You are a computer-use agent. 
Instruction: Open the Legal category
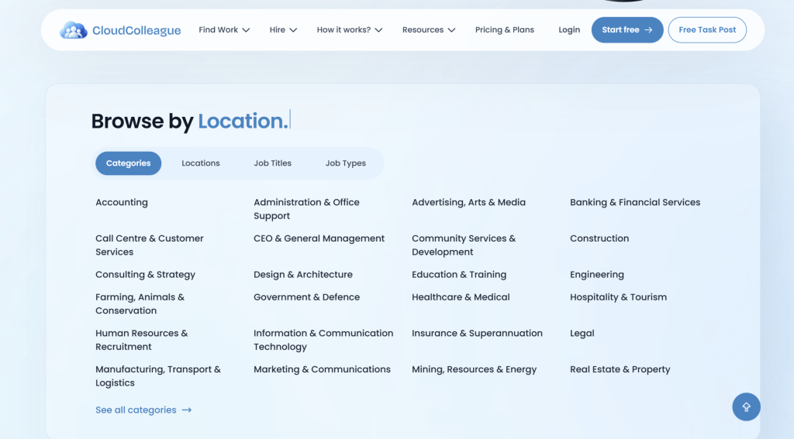click(582, 333)
